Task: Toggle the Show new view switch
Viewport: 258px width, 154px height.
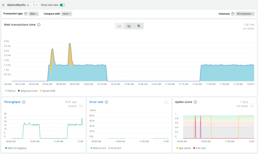Action: pos(62,5)
